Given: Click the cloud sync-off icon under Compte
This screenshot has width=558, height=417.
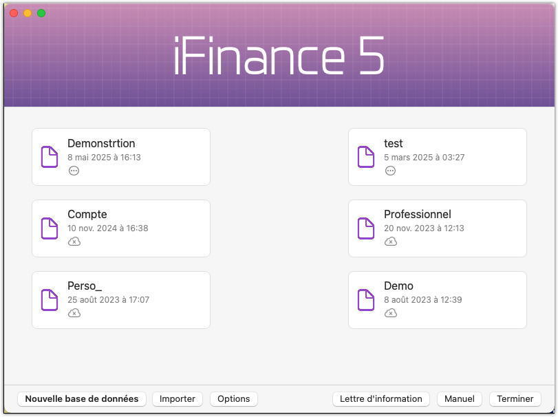Looking at the screenshot, I should pyautogui.click(x=74, y=242).
